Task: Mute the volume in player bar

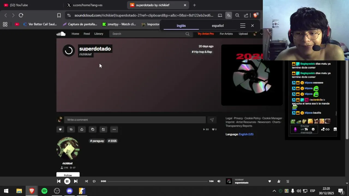Action: click(219, 181)
